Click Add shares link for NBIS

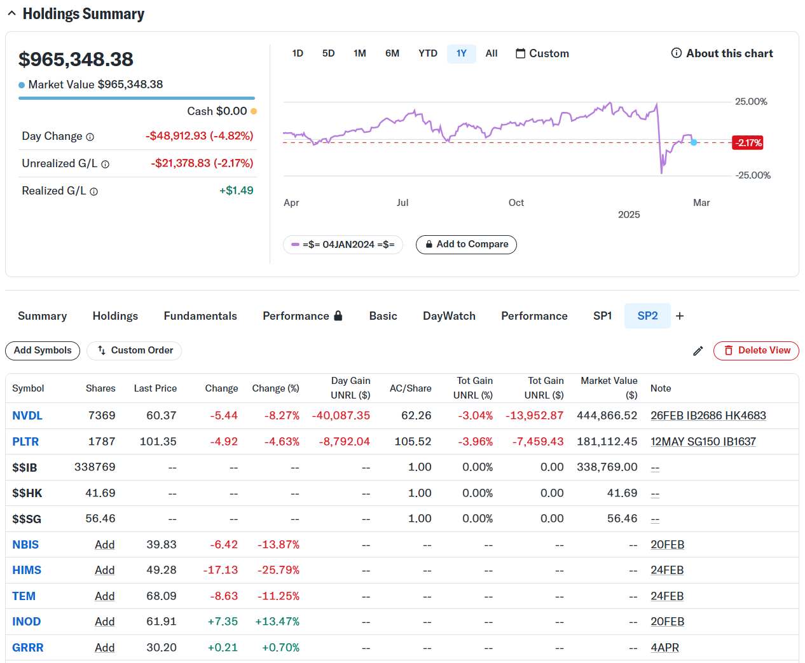pyautogui.click(x=105, y=545)
